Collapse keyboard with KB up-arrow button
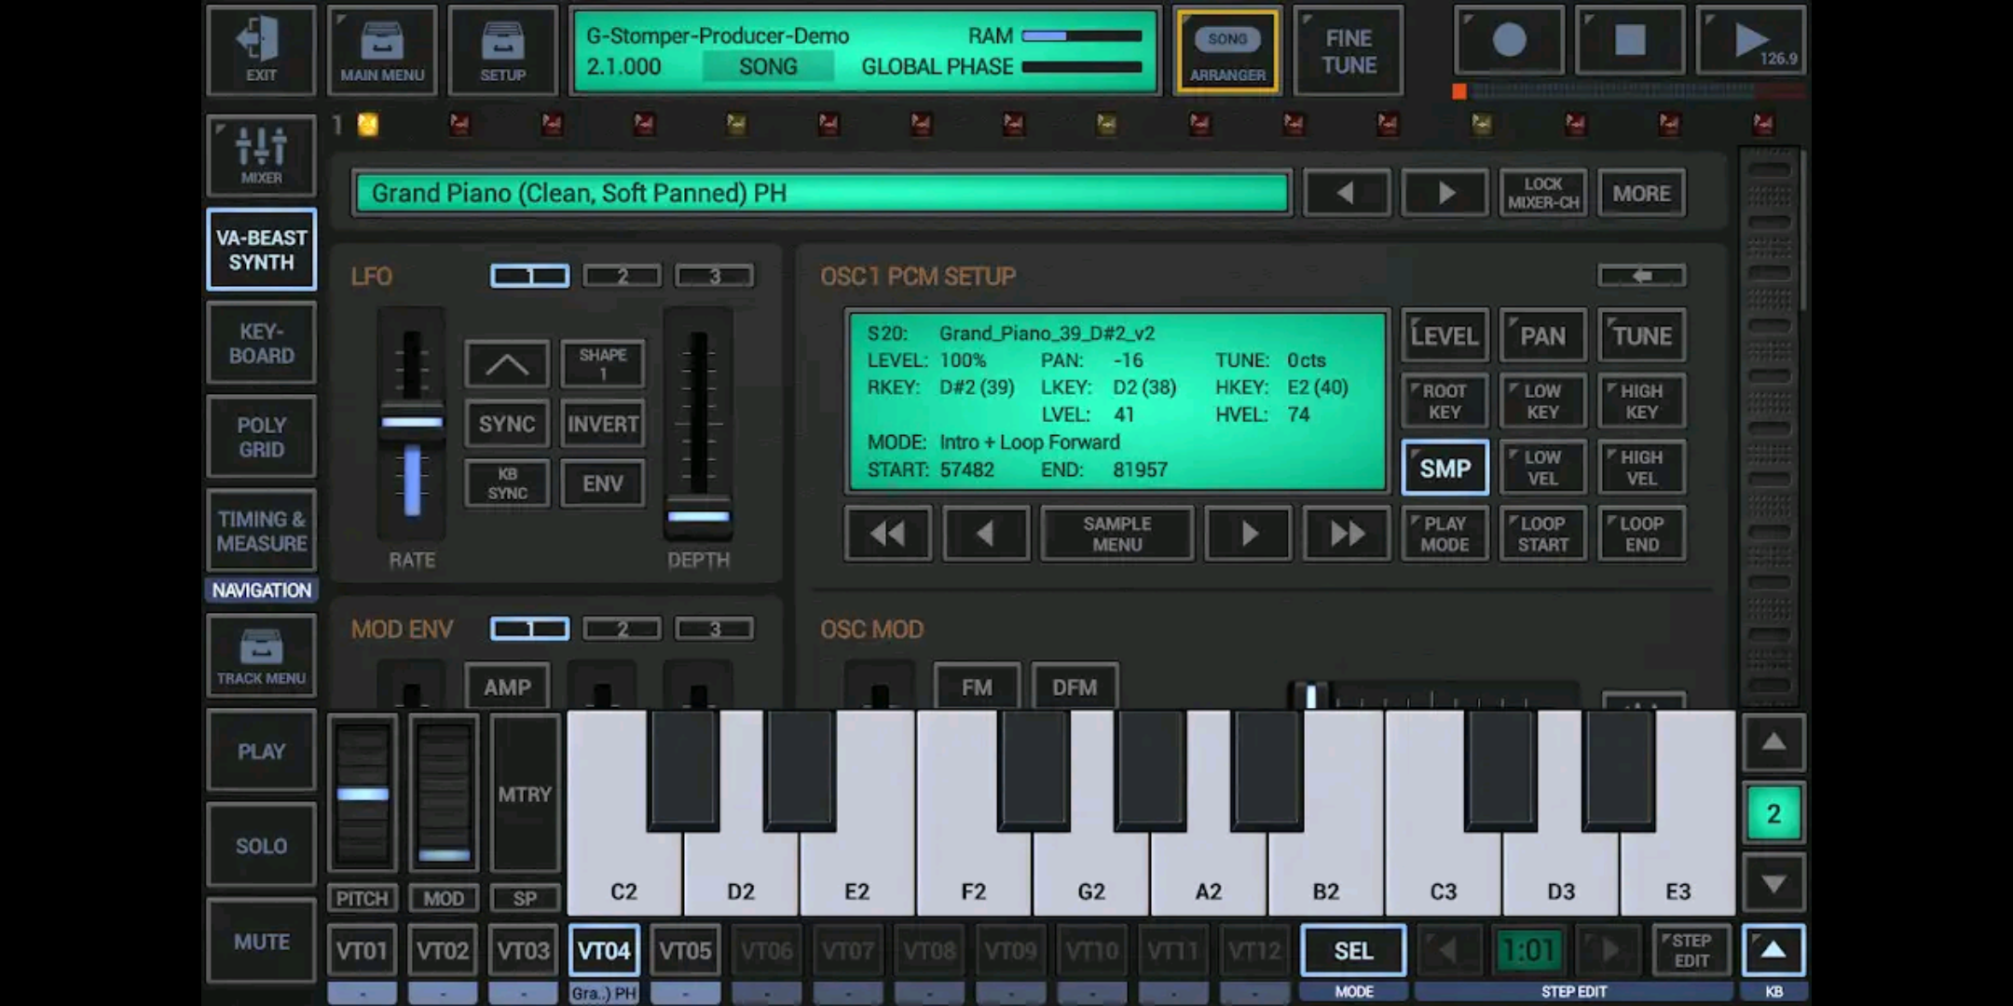The width and height of the screenshot is (2013, 1006). [x=1773, y=950]
